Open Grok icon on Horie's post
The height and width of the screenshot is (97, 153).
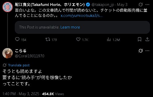point(140,4)
